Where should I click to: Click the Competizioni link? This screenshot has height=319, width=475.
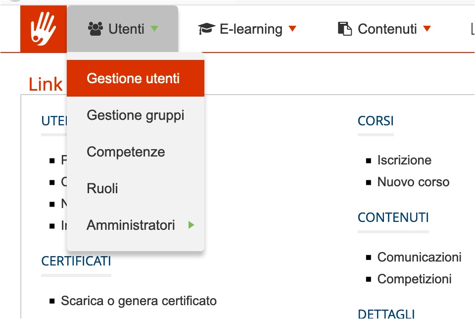point(416,279)
